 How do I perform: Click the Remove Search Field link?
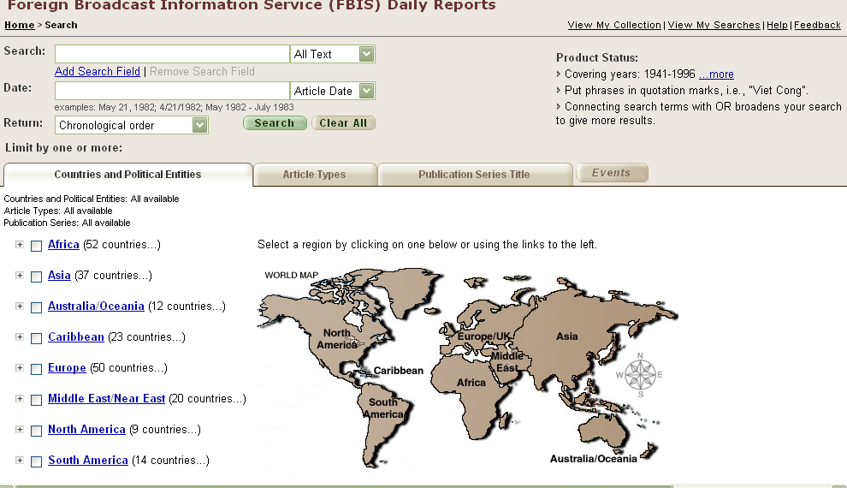pyautogui.click(x=202, y=71)
